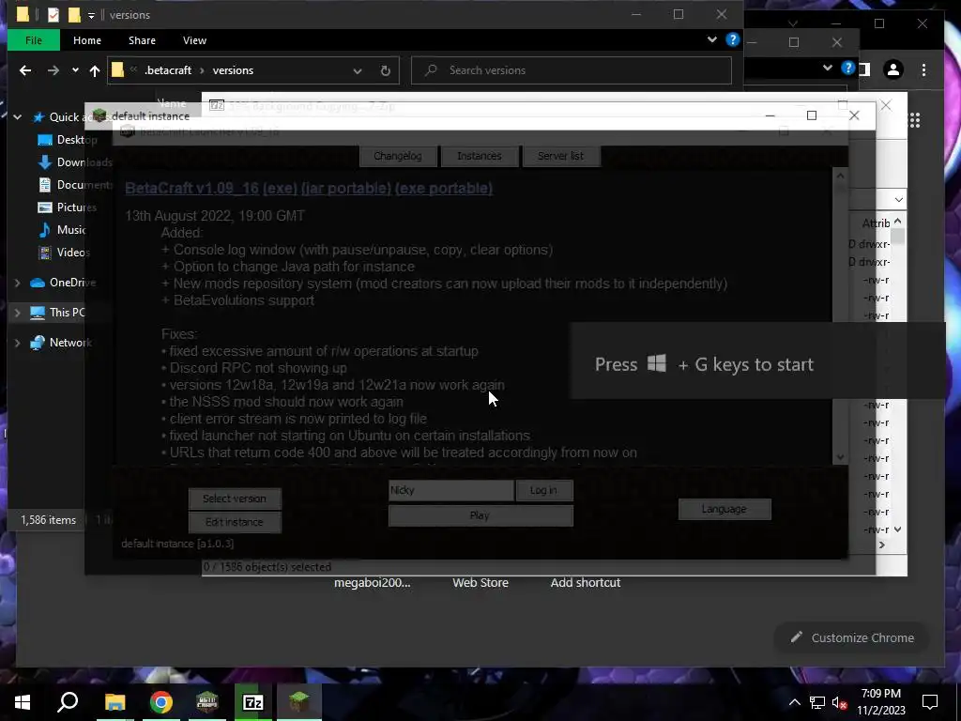Select Downloads in Explorer navigation pane
961x721 pixels.
pos(74,161)
